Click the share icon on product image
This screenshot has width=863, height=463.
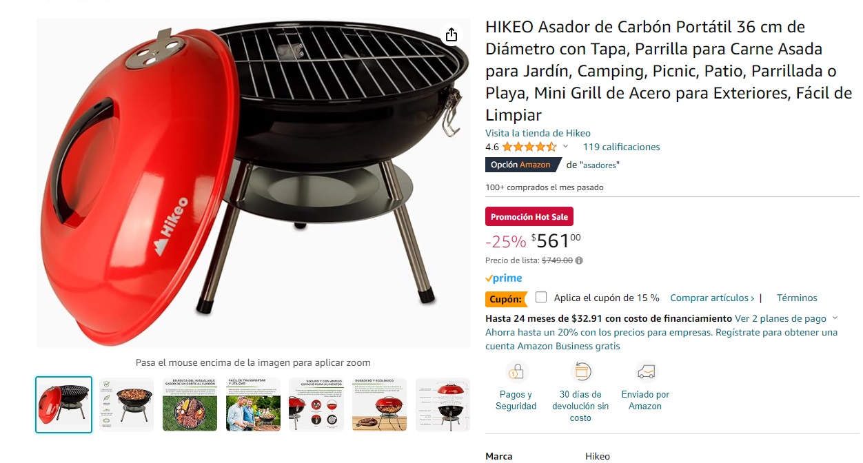[x=451, y=34]
